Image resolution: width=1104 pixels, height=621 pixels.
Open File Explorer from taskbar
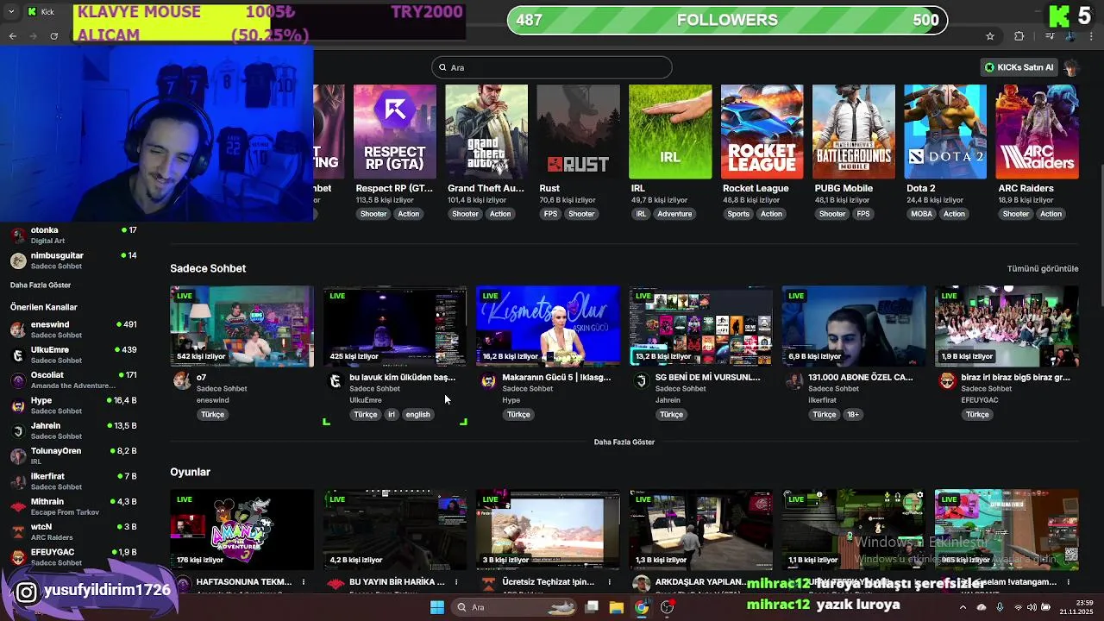(x=616, y=607)
